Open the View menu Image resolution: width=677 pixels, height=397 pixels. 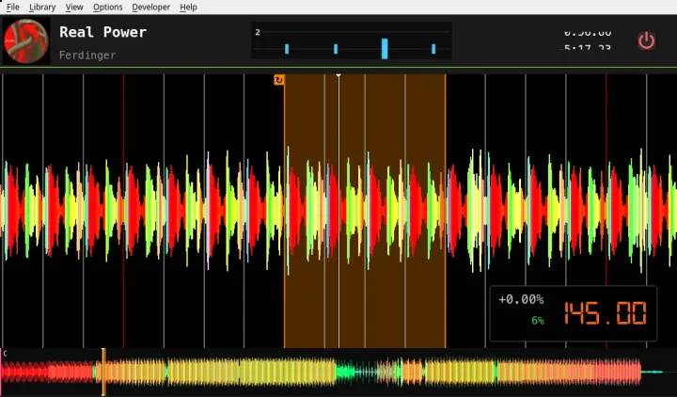pos(74,7)
